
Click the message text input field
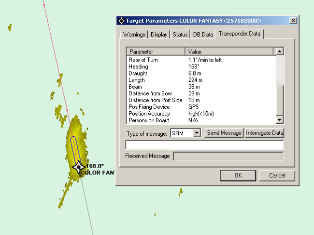(204, 145)
